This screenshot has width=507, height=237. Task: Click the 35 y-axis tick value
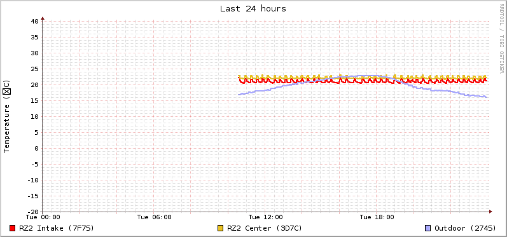(x=35, y=37)
